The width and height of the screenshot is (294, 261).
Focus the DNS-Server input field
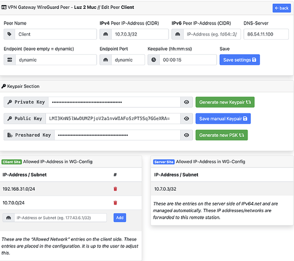[266, 34]
